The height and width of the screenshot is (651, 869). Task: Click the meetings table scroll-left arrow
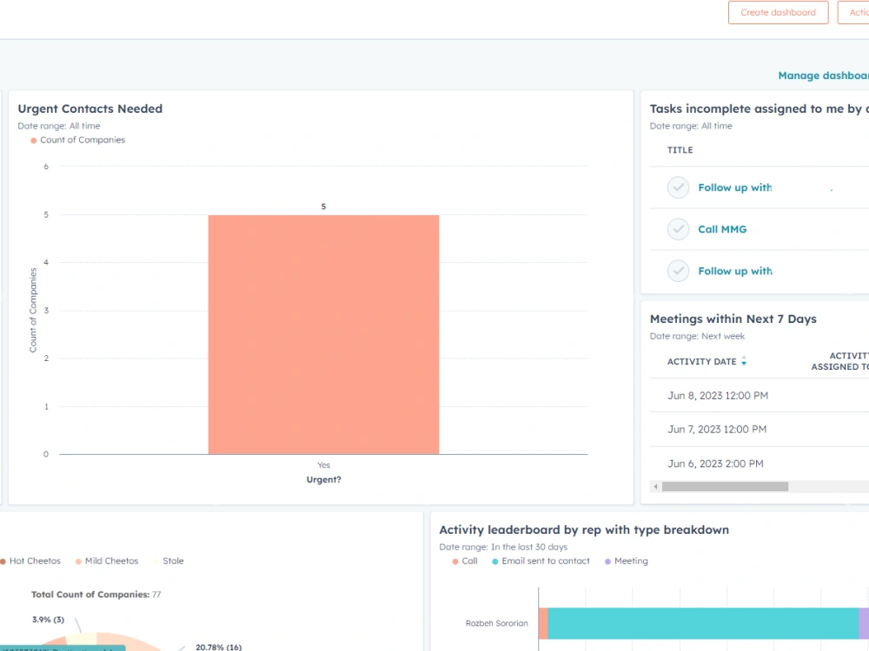[655, 487]
